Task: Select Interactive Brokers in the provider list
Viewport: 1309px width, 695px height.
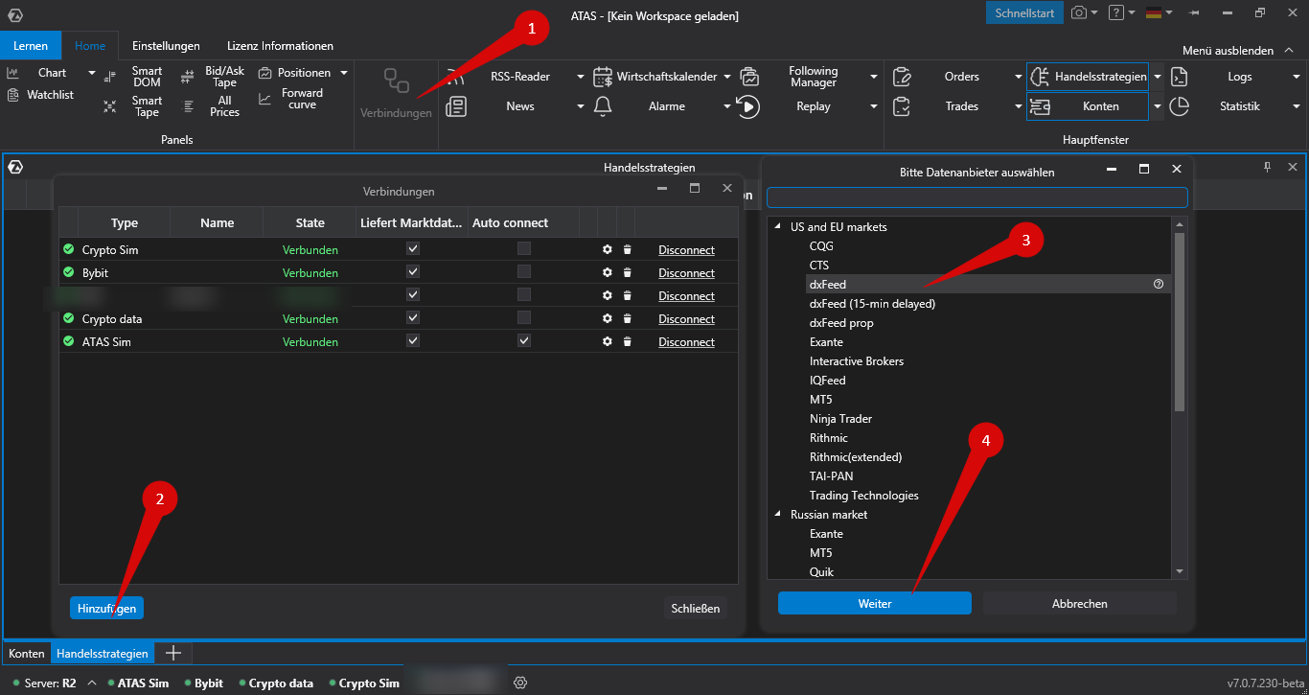Action: point(857,361)
